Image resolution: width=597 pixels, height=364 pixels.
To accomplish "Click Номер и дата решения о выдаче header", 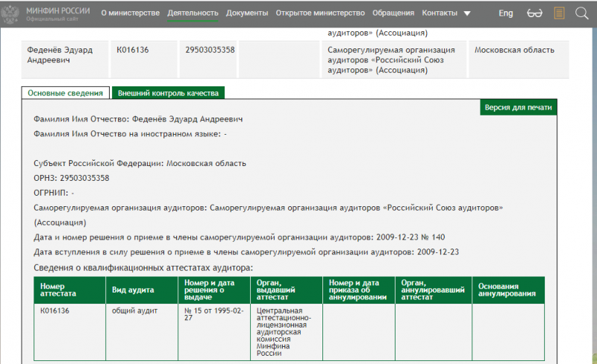I will click(214, 290).
